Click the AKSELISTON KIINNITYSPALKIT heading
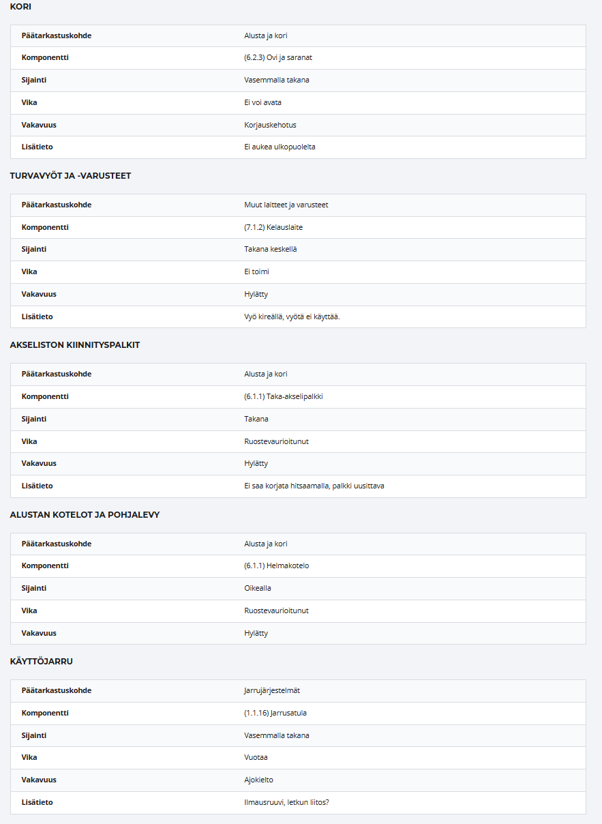The height and width of the screenshot is (824, 602). [x=75, y=345]
